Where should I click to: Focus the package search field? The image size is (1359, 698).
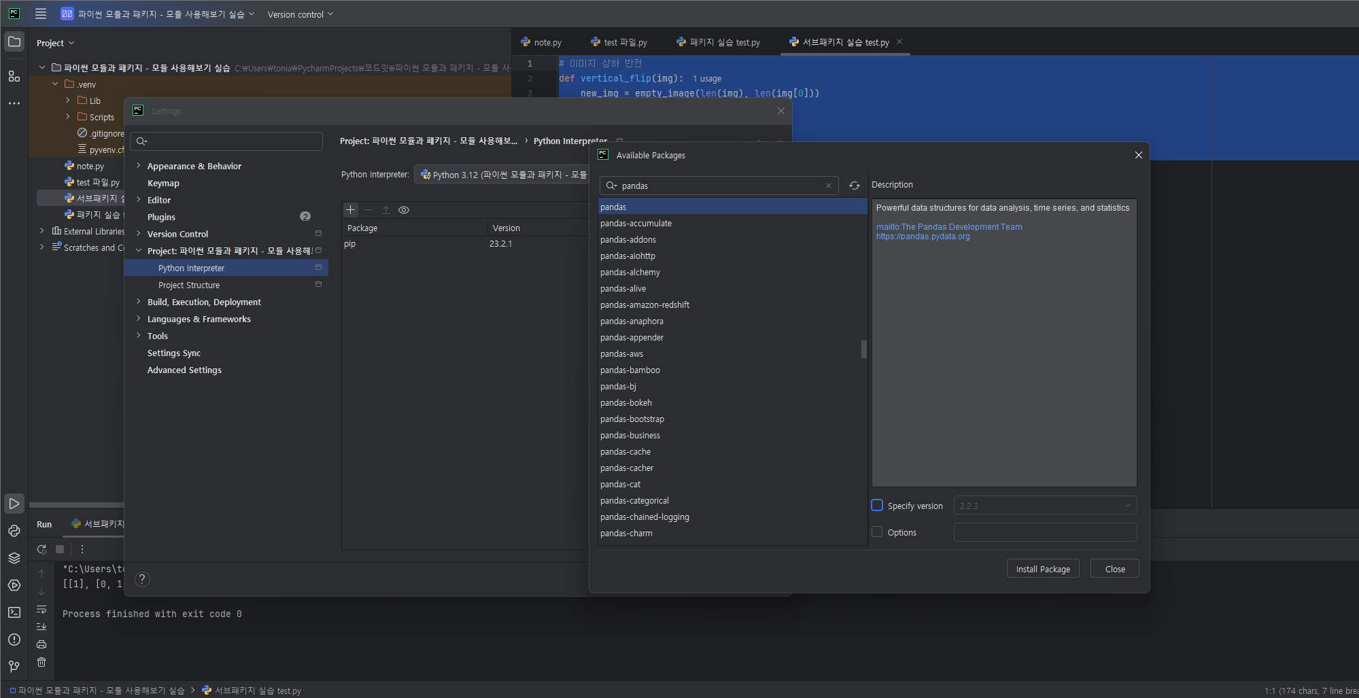[719, 186]
